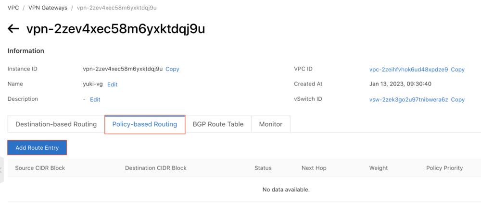Copy the vSwitch ID
This screenshot has height=203, width=481.
tap(457, 99)
